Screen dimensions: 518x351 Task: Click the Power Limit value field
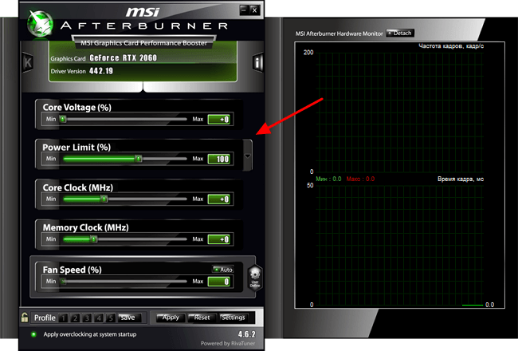click(219, 159)
